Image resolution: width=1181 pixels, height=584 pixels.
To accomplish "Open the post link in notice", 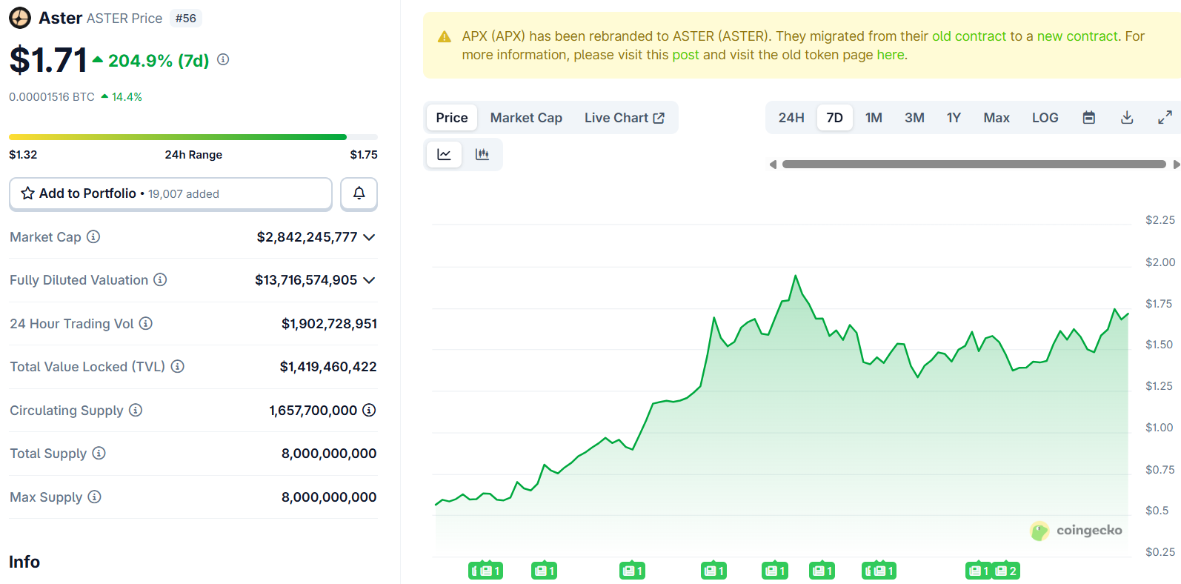I will (x=685, y=55).
